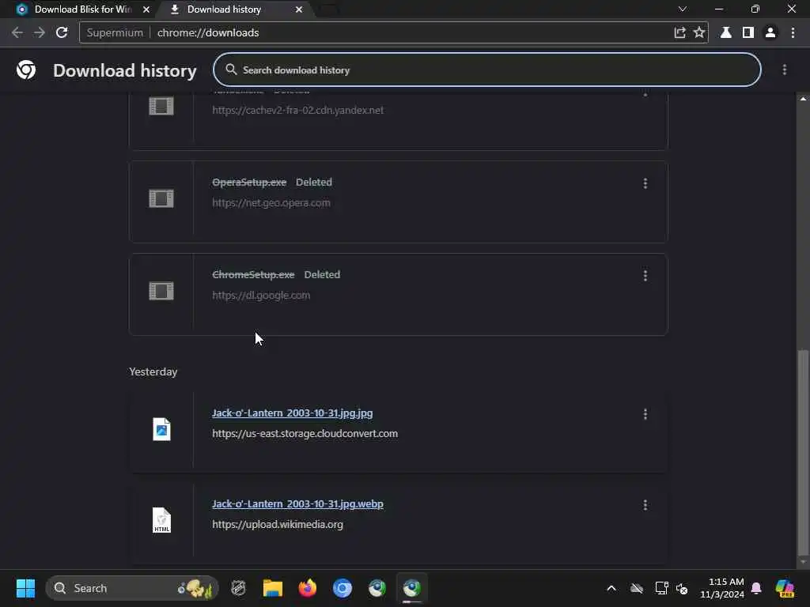The width and height of the screenshot is (810, 607).
Task: Reload the downloads page
Action: pyautogui.click(x=62, y=32)
